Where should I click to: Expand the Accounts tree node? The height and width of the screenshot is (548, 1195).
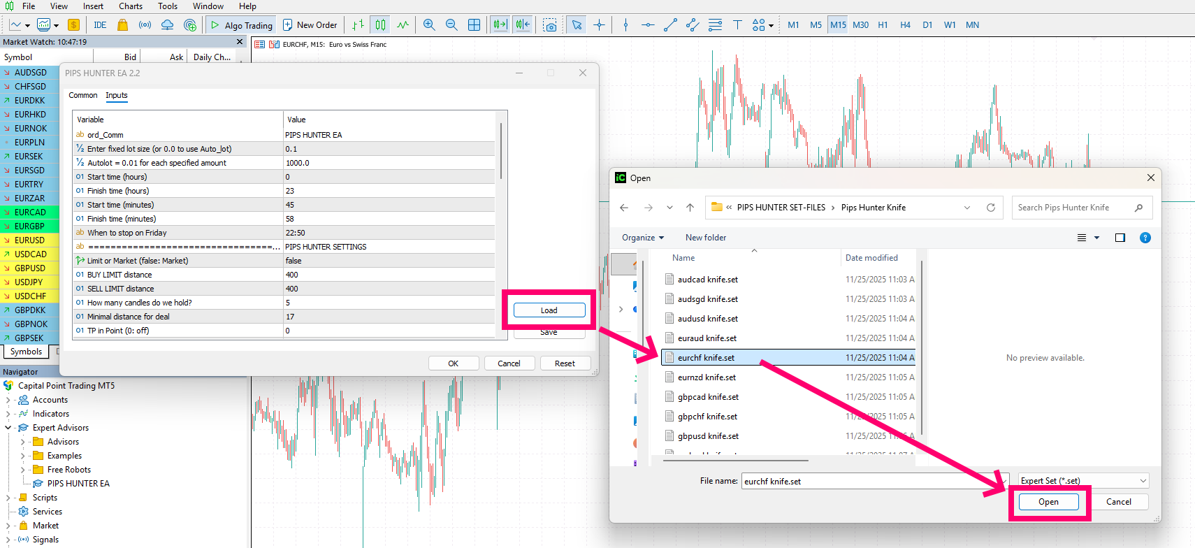(x=8, y=400)
